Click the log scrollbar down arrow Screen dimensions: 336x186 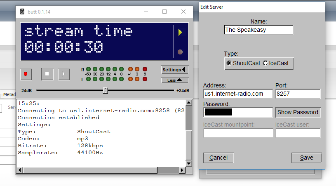(188, 164)
